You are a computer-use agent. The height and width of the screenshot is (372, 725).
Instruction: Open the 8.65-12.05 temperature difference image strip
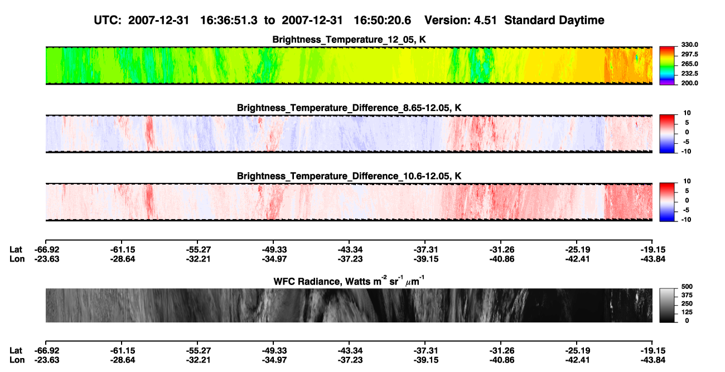349,133
